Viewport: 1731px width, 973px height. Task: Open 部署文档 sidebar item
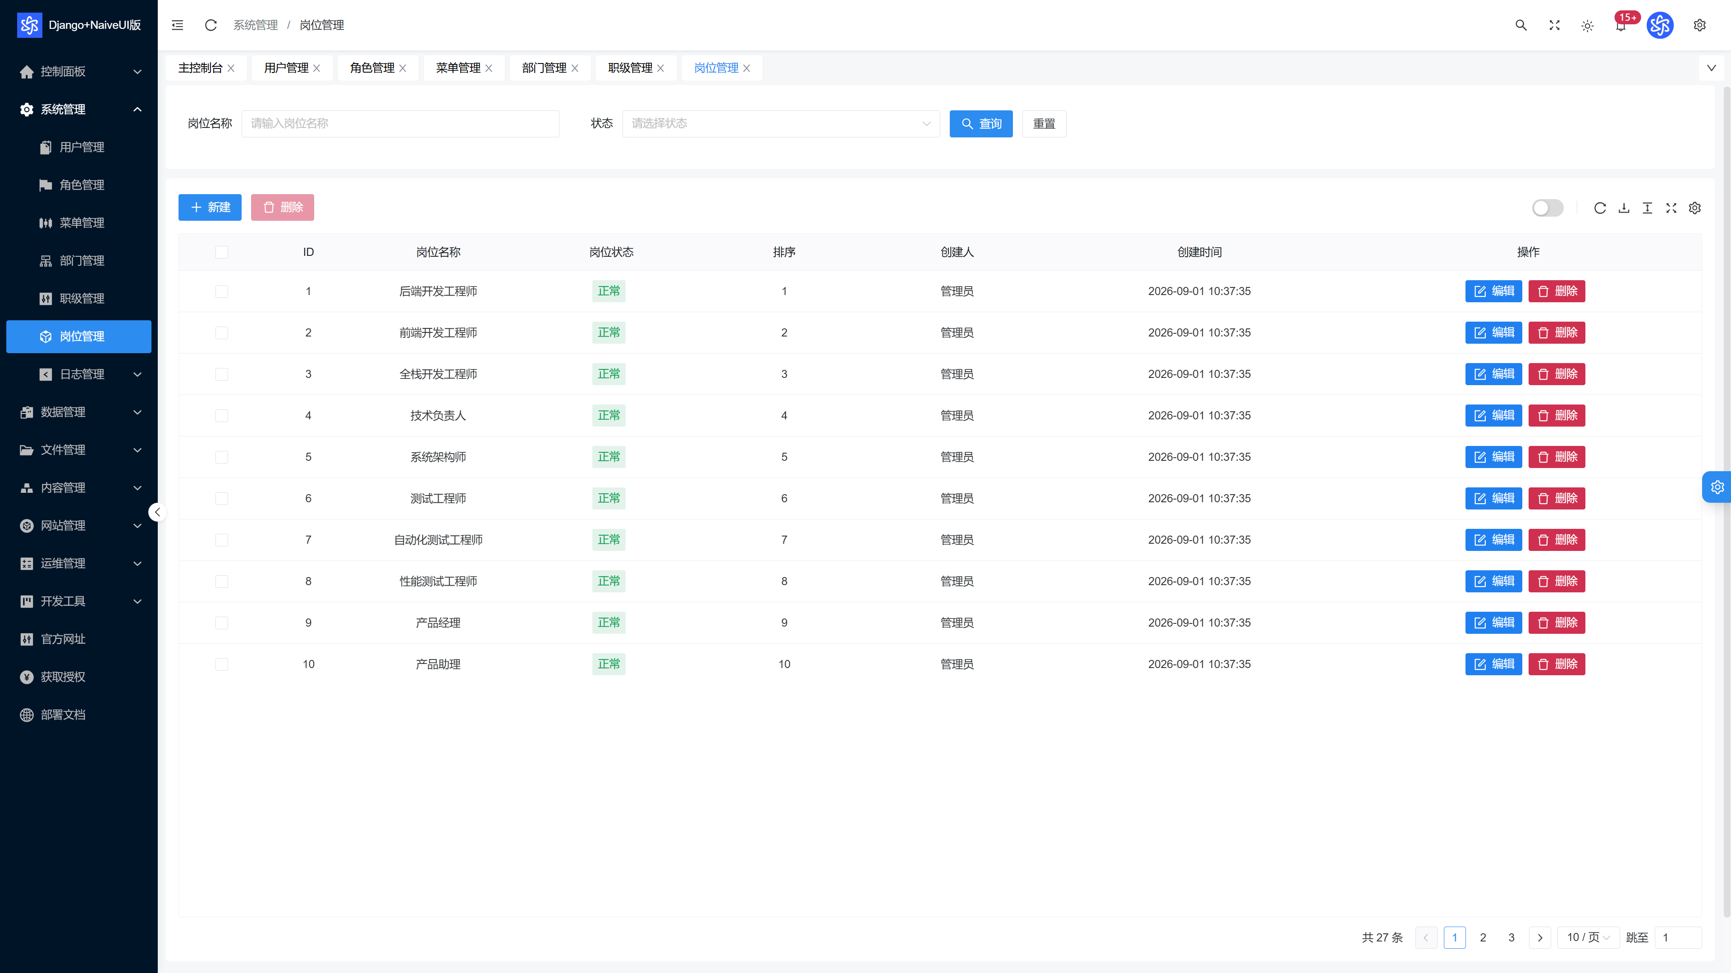click(78, 714)
